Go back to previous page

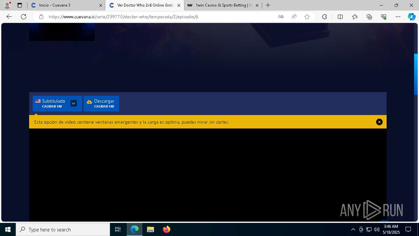pyautogui.click(x=9, y=17)
